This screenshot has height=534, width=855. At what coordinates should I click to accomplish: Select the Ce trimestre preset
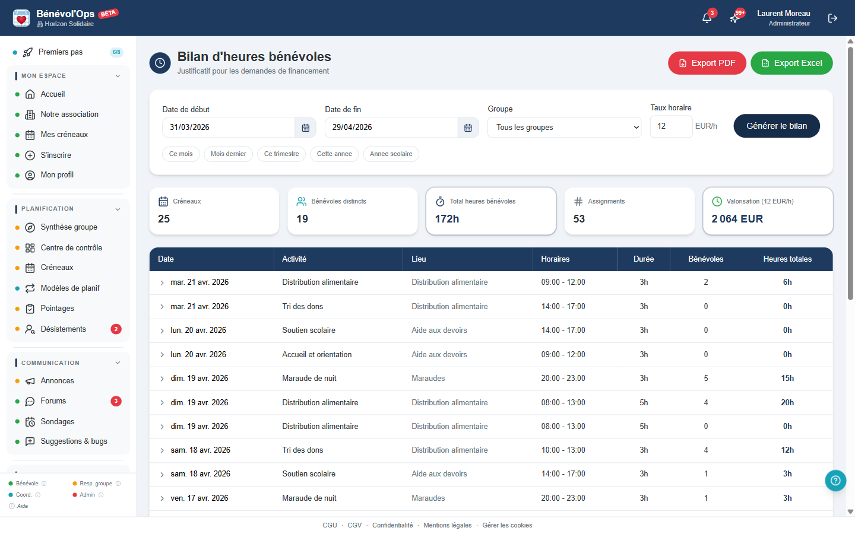(281, 154)
